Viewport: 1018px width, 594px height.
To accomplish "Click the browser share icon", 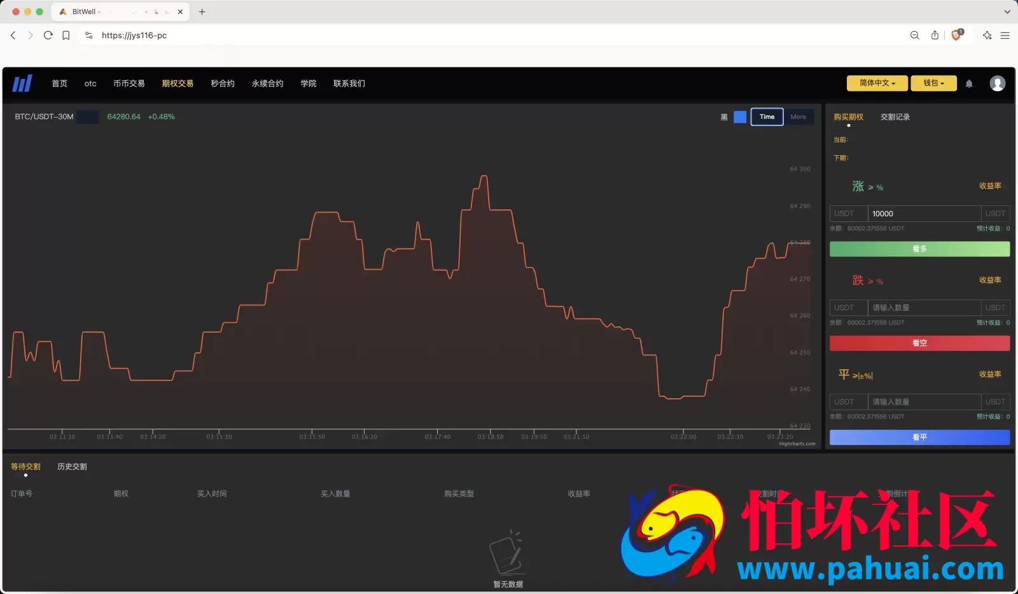I will tap(935, 36).
